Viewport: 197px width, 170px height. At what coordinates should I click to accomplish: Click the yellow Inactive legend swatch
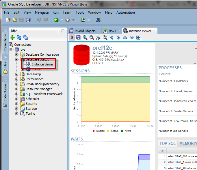click(x=108, y=131)
